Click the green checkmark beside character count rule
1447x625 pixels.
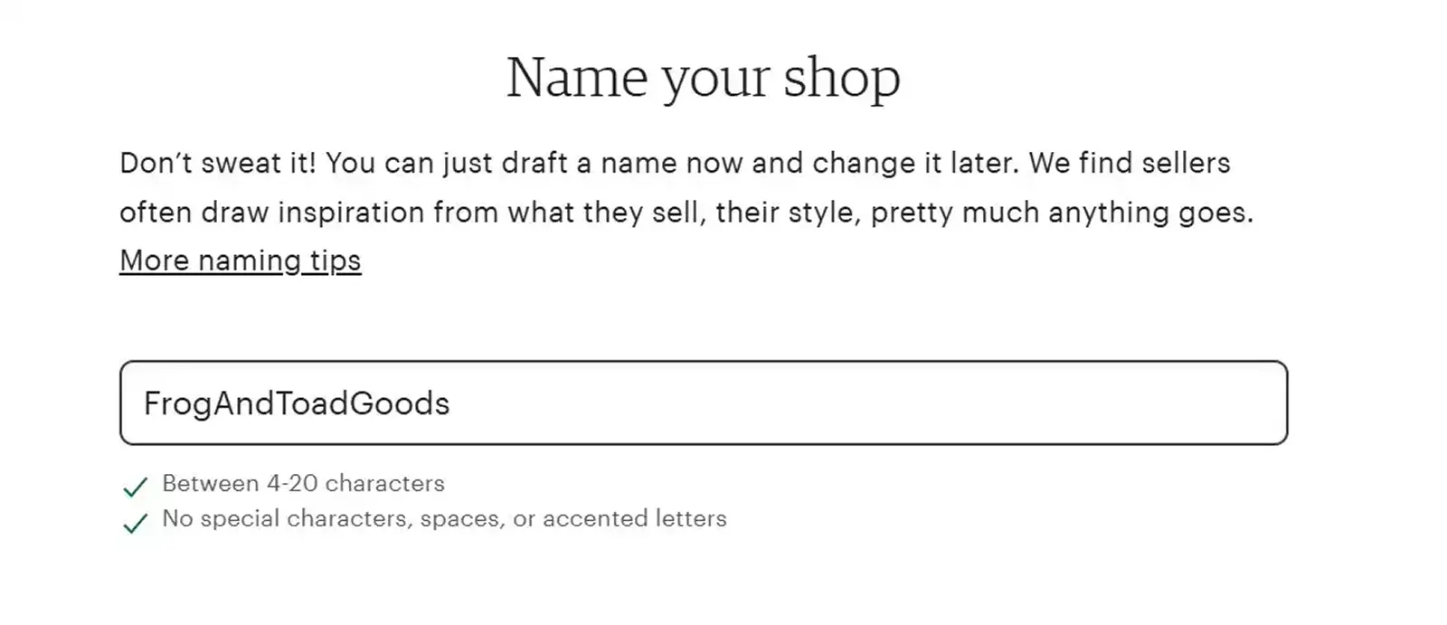pyautogui.click(x=135, y=486)
